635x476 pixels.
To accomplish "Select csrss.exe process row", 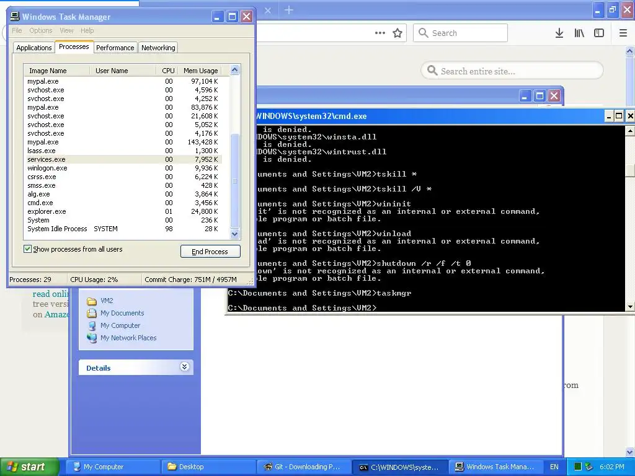I will (x=123, y=177).
